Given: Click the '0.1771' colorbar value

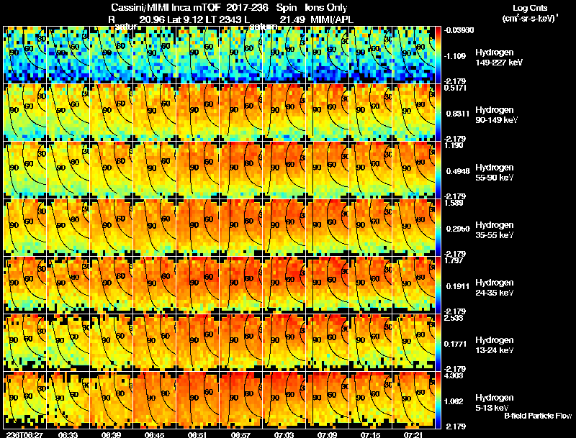Looking at the screenshot, I should pyautogui.click(x=456, y=344).
